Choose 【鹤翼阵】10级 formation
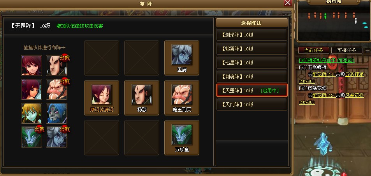The height and width of the screenshot is (176, 371). pos(252,49)
